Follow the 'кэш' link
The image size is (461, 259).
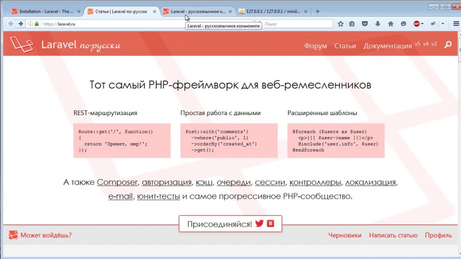tap(204, 182)
